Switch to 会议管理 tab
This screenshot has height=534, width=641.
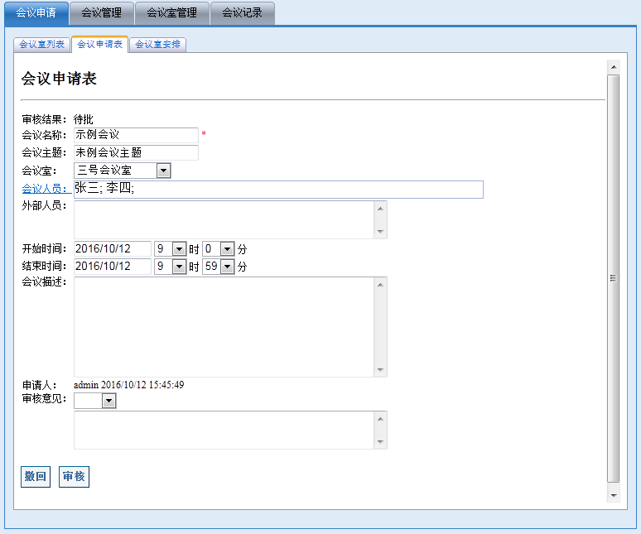(x=101, y=13)
